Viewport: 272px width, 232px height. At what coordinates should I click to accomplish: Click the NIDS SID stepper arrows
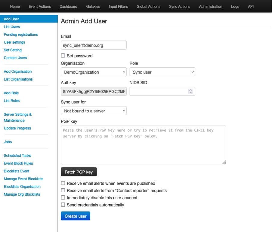pos(190,91)
